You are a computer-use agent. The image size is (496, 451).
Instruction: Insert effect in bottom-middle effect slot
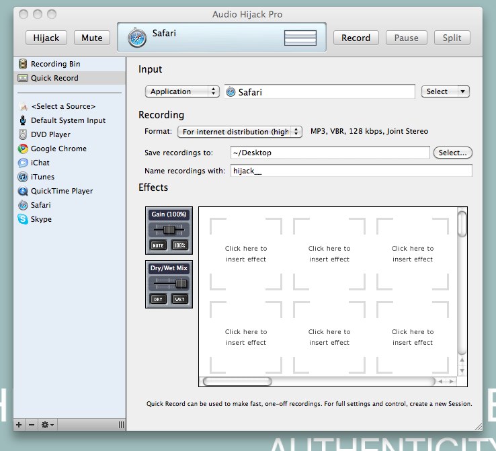(x=329, y=337)
